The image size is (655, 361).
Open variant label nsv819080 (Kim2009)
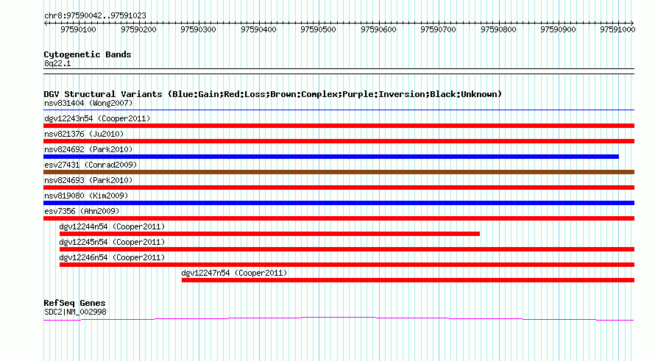point(86,196)
